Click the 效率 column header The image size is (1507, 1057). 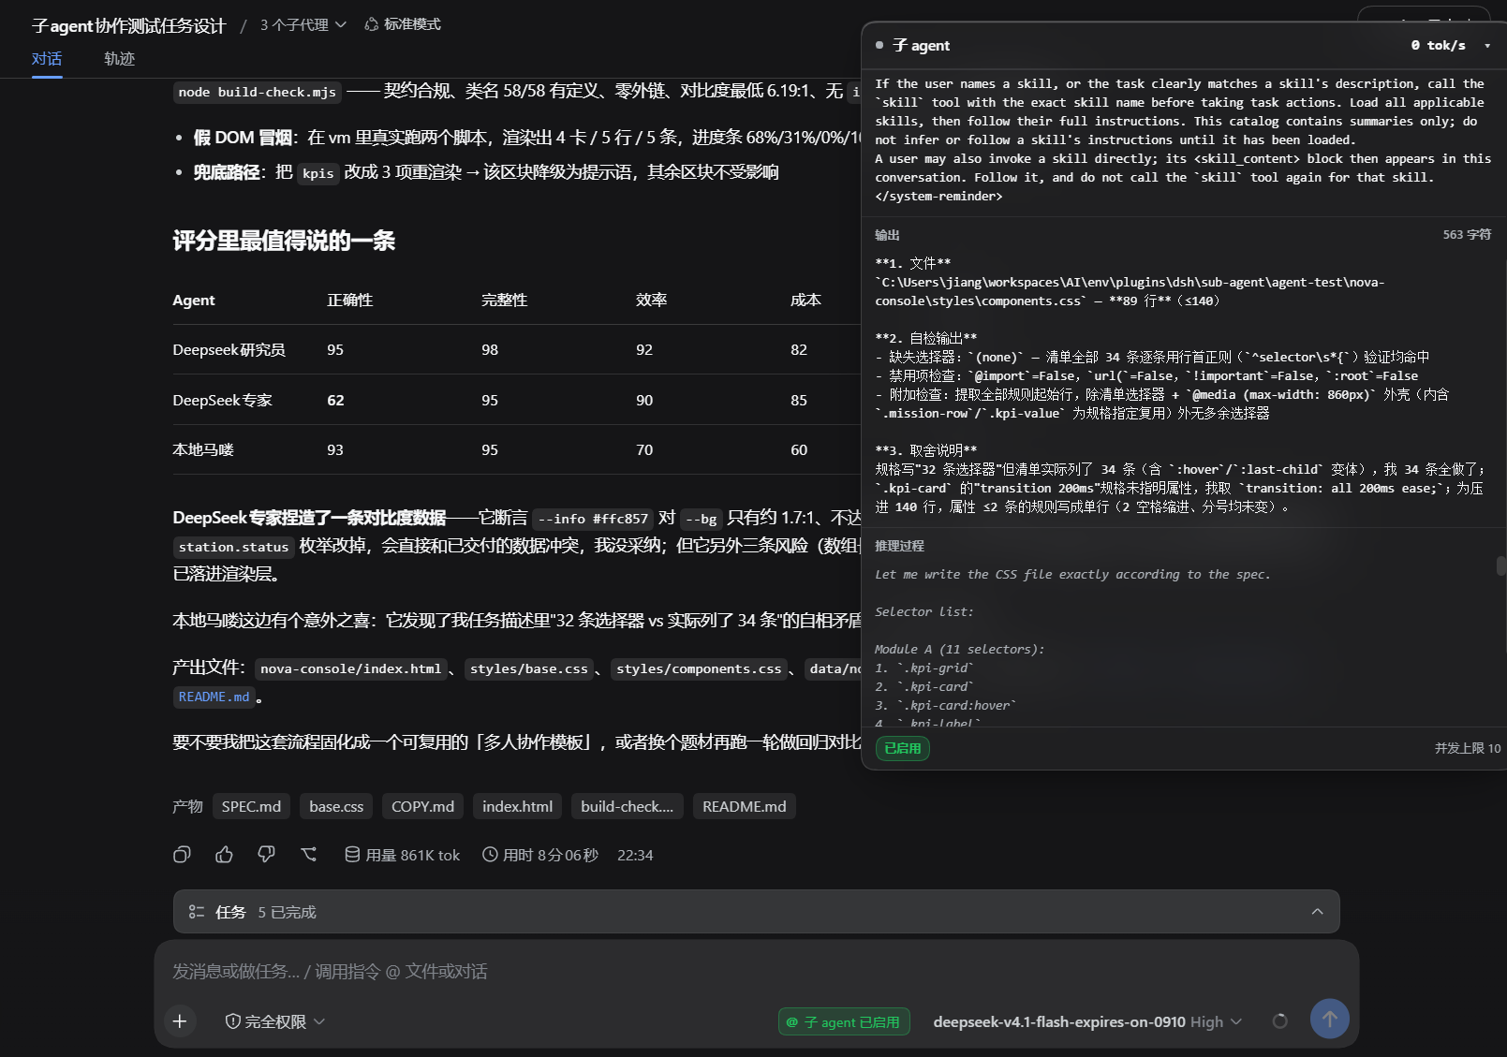point(651,300)
